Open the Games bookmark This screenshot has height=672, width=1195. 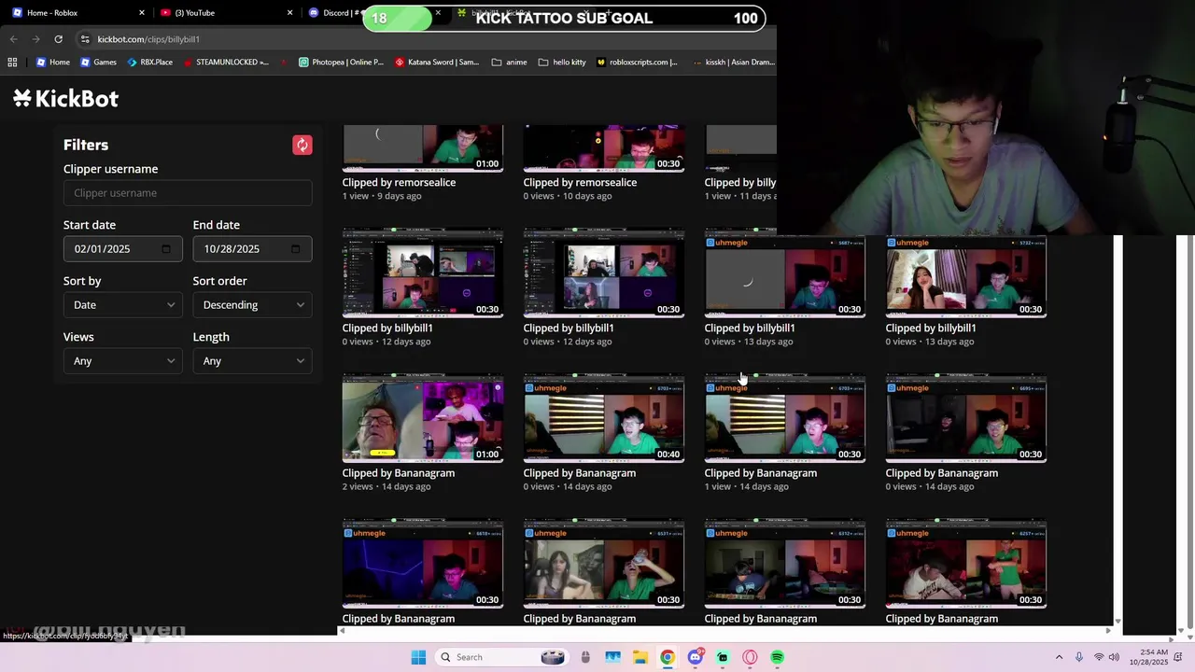[x=98, y=63]
